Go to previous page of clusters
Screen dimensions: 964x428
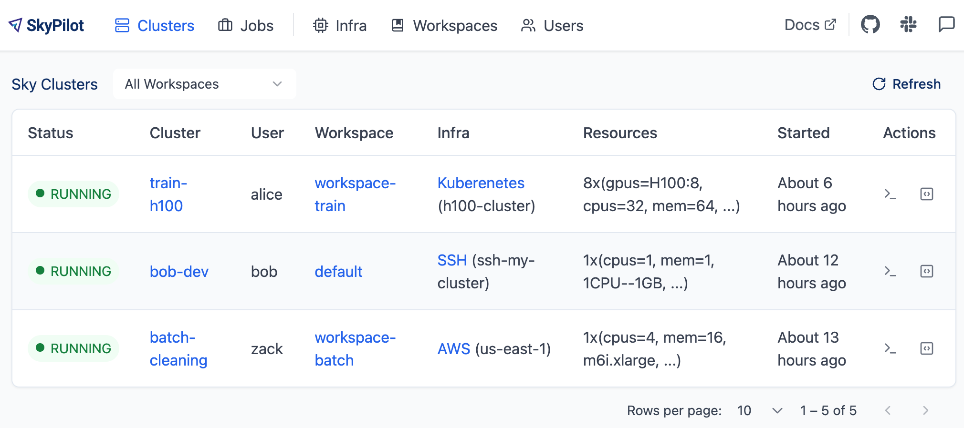click(x=888, y=410)
